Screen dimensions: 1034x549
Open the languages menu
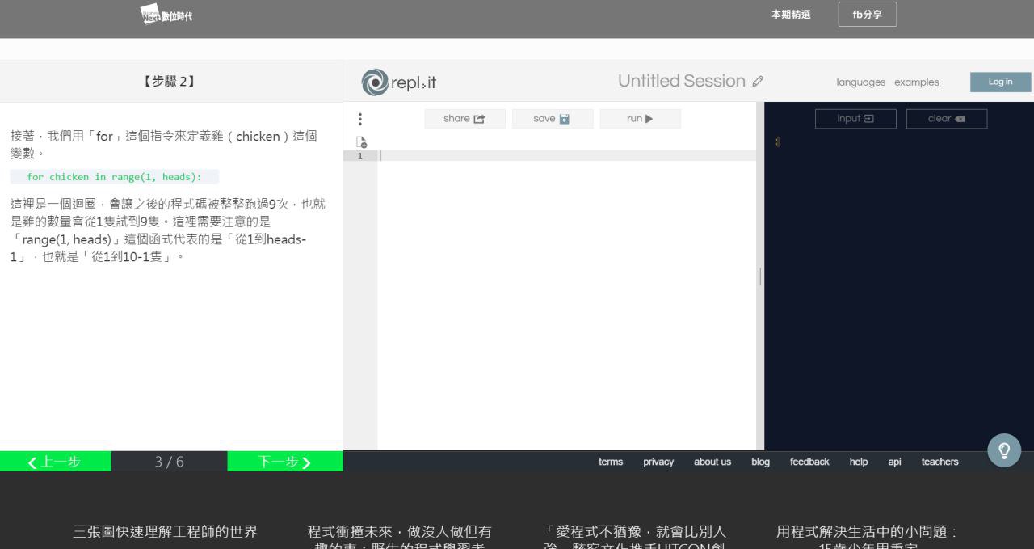click(860, 82)
